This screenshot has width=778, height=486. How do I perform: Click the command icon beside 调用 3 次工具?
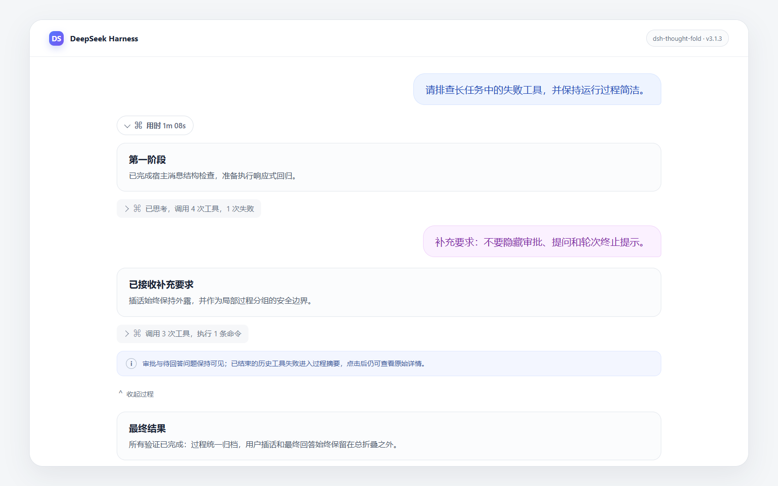138,333
